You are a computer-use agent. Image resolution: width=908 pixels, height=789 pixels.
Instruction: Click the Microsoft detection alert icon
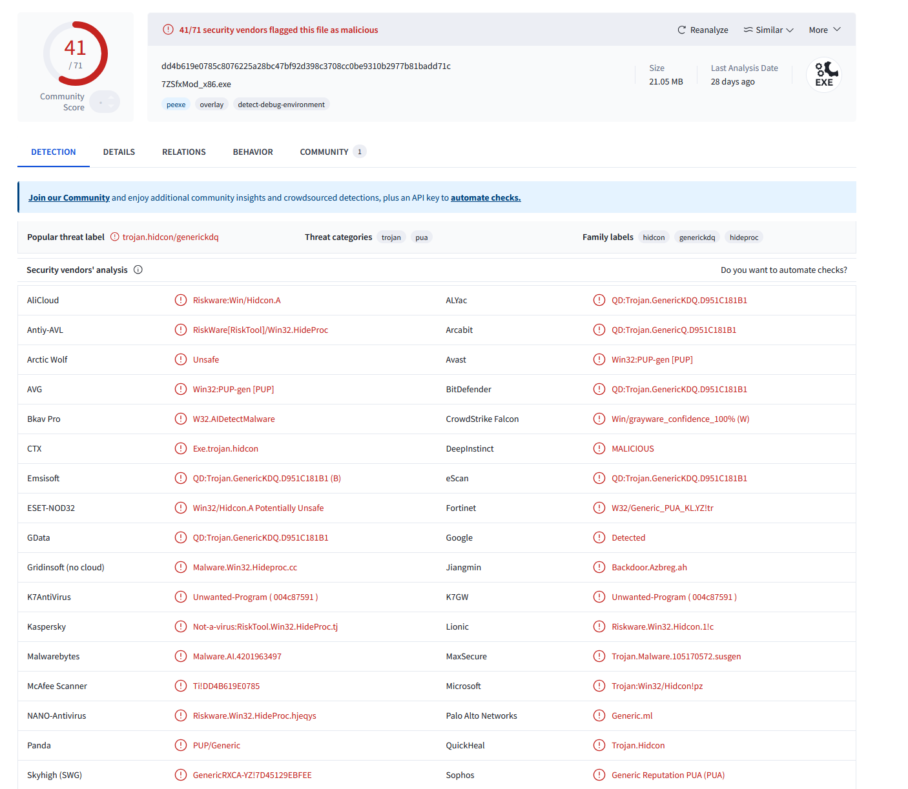599,686
